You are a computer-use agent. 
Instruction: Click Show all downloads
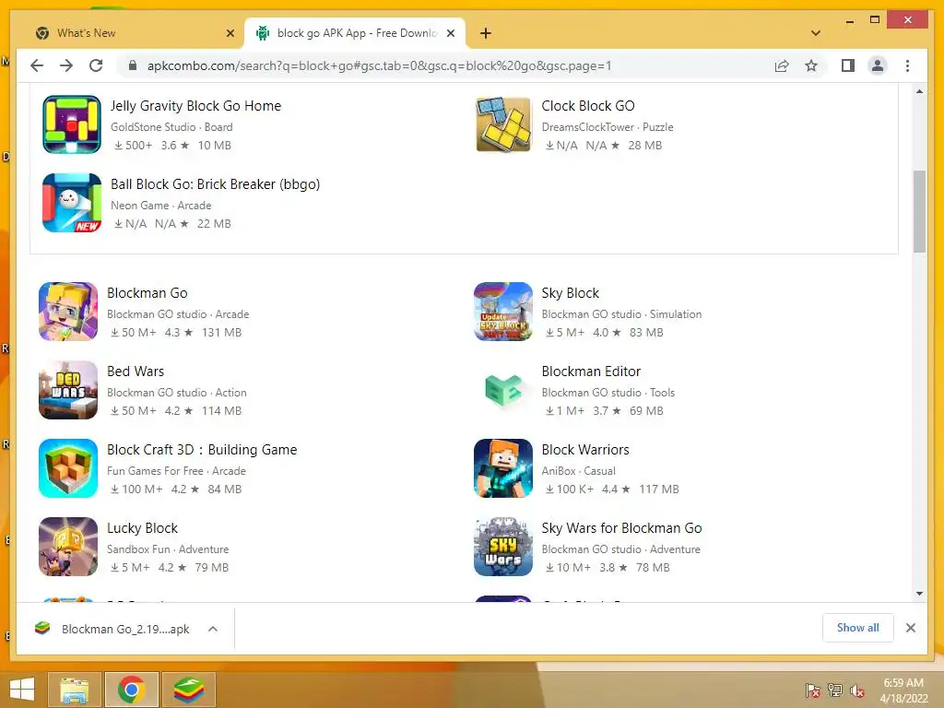pos(858,628)
